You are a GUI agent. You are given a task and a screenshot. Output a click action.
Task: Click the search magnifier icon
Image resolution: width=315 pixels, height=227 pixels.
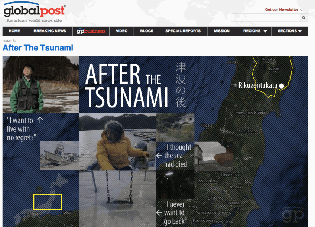303,18
